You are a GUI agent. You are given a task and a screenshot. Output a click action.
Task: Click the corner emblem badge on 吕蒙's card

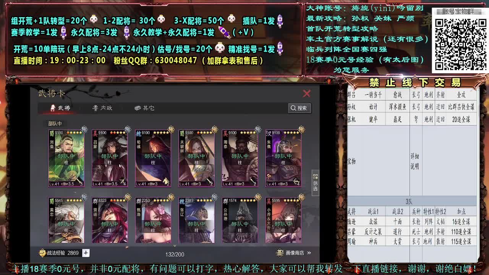(x=128, y=130)
